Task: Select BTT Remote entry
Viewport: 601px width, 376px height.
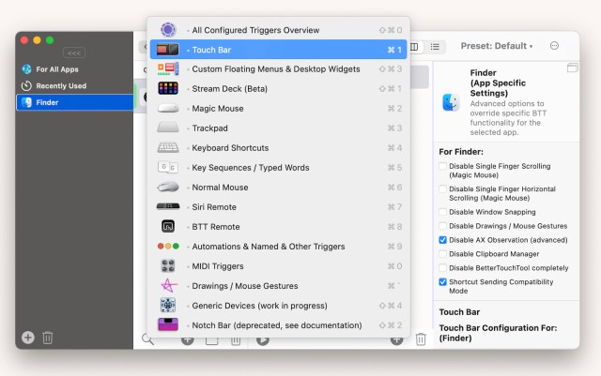Action: 278,227
